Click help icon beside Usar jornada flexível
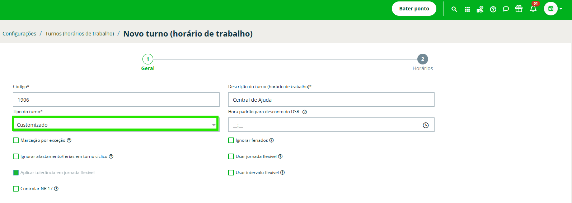The width and height of the screenshot is (572, 203). click(280, 156)
